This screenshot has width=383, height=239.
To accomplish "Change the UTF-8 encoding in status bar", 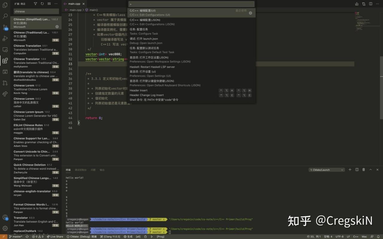I will [x=340, y=237].
